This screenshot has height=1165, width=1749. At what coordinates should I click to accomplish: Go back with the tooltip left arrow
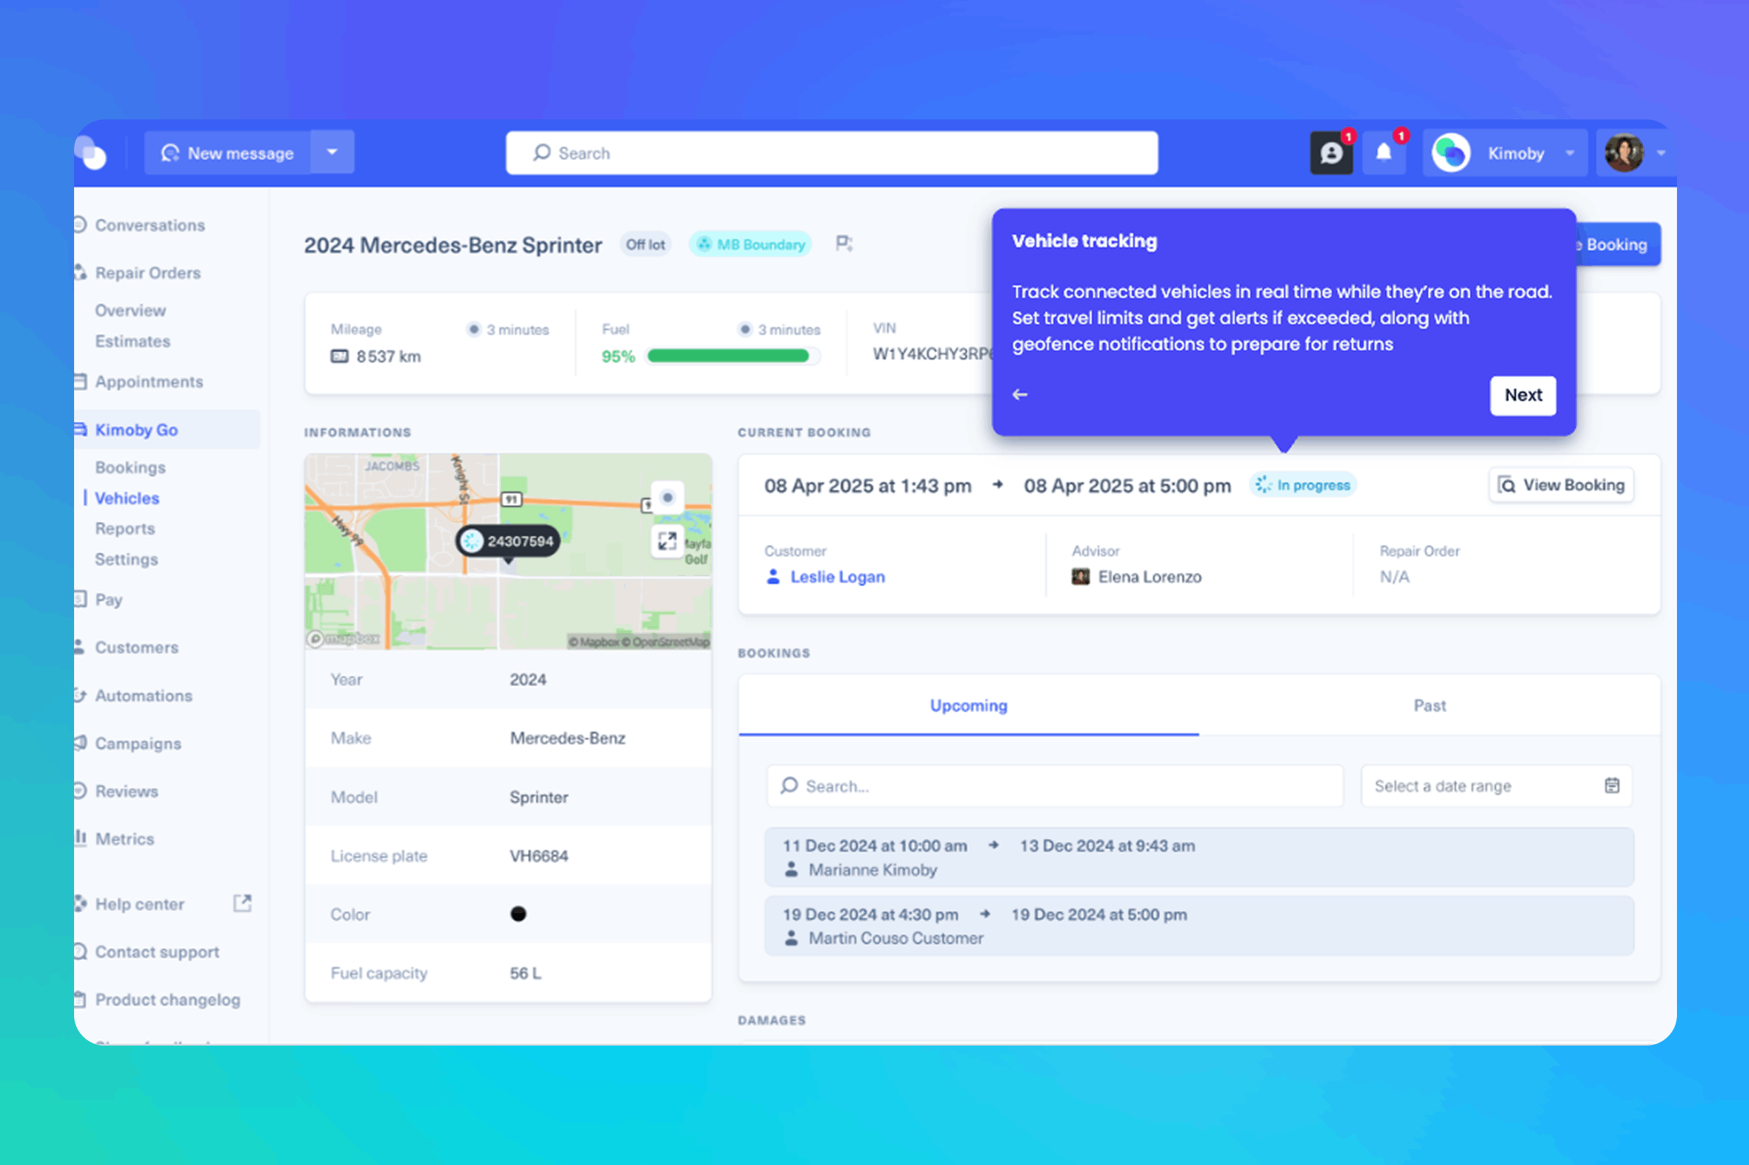coord(1021,395)
